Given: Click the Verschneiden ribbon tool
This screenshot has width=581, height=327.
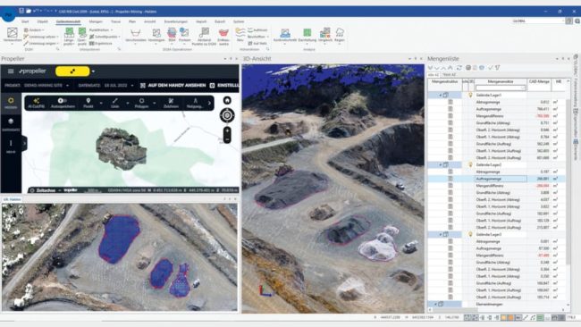Looking at the screenshot, I should pos(136,36).
